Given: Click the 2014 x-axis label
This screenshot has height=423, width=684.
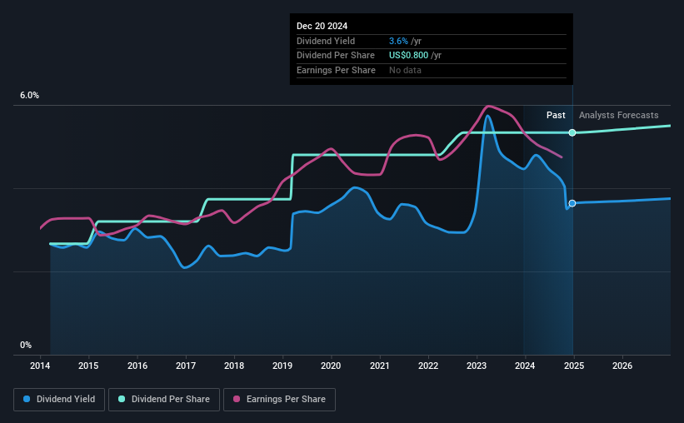Looking at the screenshot, I should pyautogui.click(x=40, y=366).
